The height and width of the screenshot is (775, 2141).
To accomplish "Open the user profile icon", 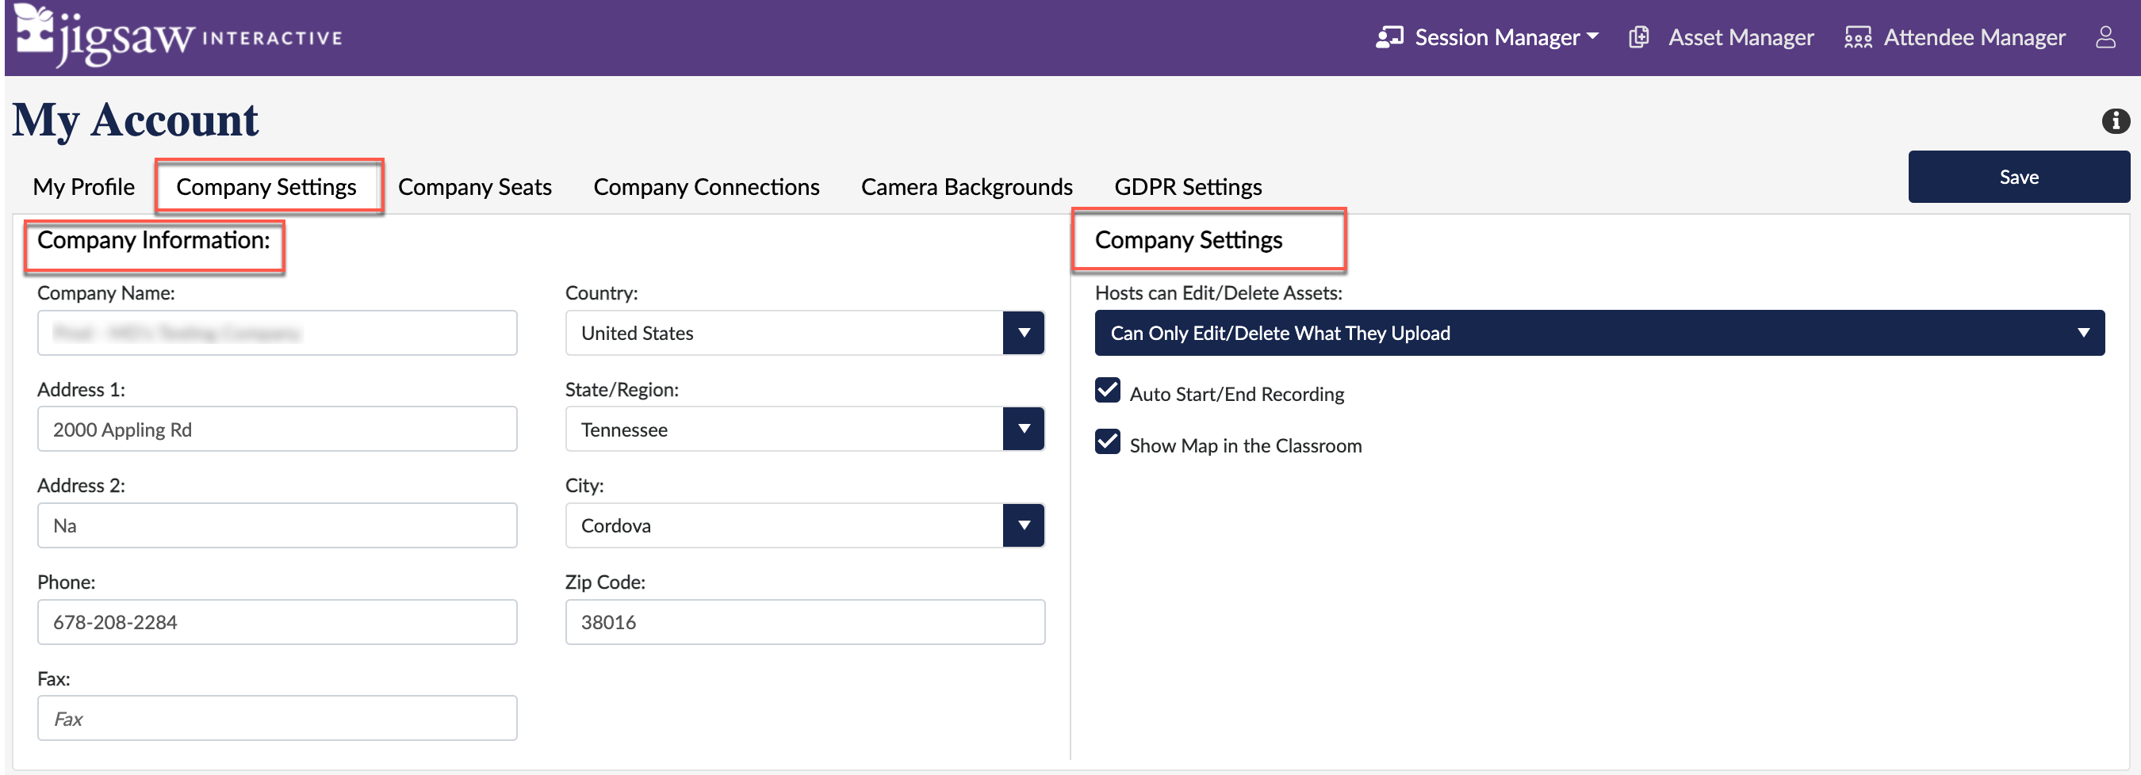I will click(2105, 37).
